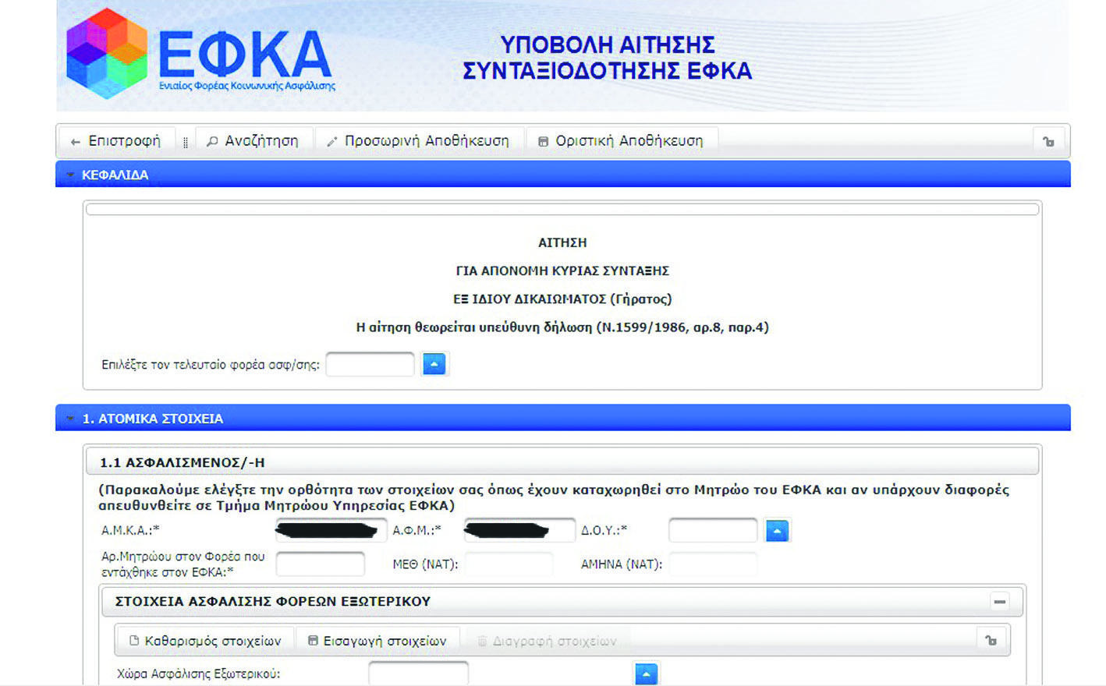Click the ΥΠΟΒΟΛΗ ΑΙΤΗΣΗΣ ΣΥΝΤΑΞΙΟΔΟΤΗΣΗΣ ΕΦΚΑ title
The image size is (1106, 686).
607,57
